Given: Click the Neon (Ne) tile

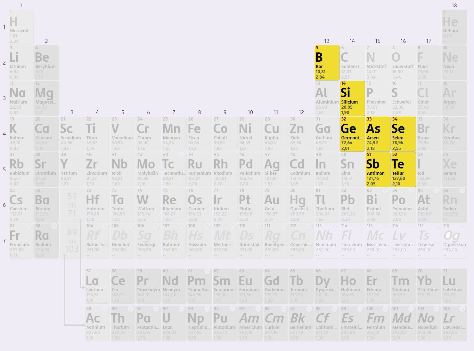Looking at the screenshot, I should (454, 63).
